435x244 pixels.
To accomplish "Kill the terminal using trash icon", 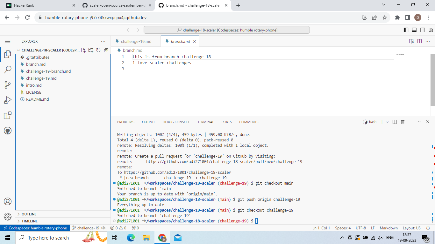I will (x=403, y=122).
